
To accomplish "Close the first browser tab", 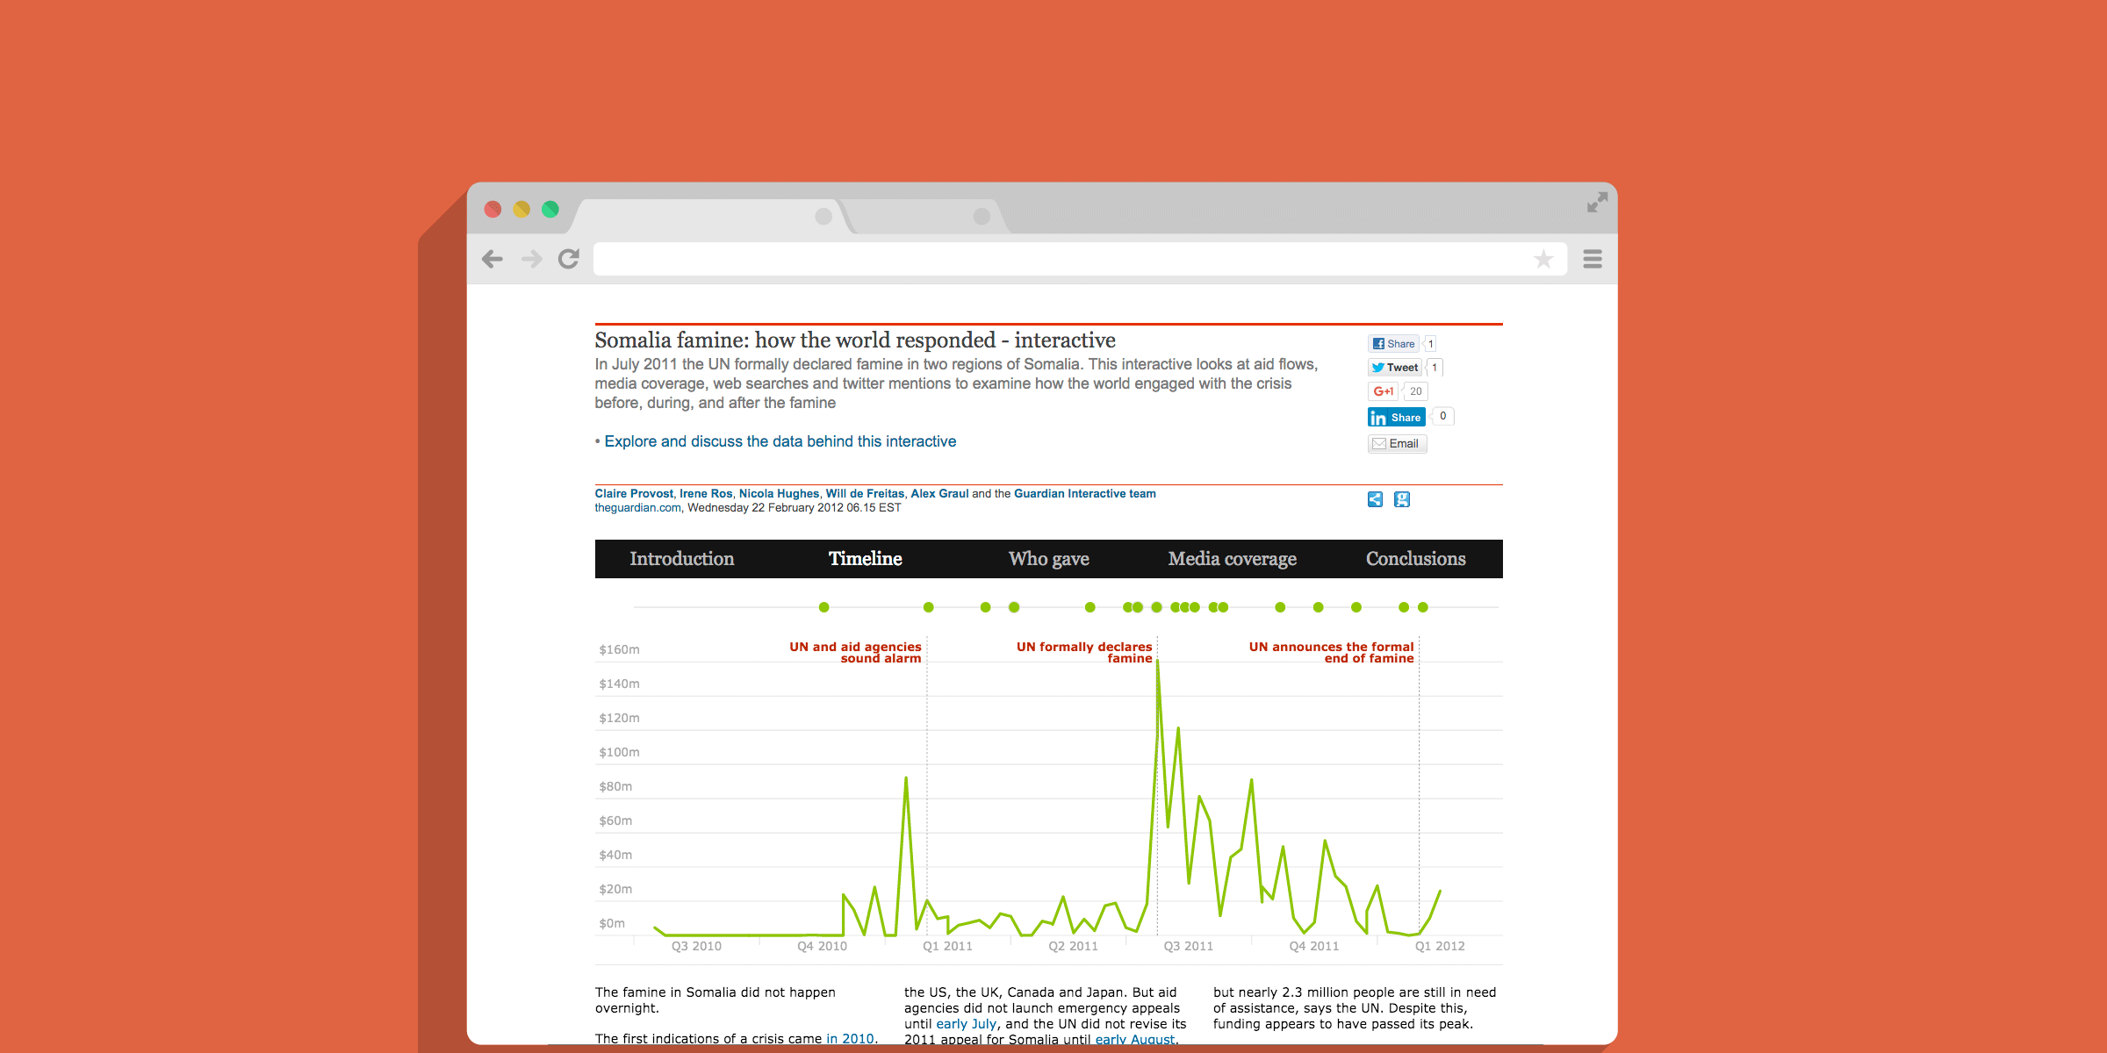I will [823, 216].
